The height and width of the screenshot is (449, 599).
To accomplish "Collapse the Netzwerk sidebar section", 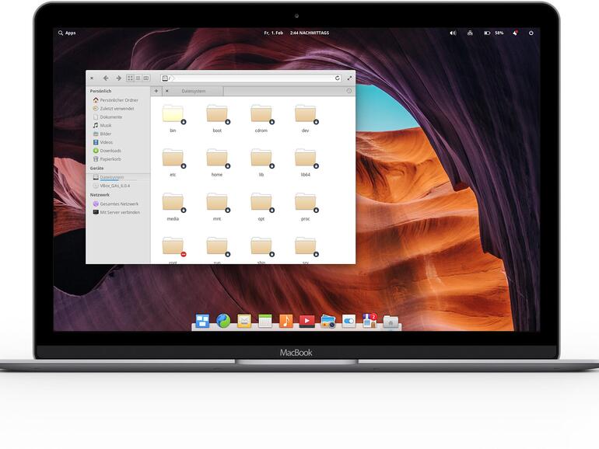I will (x=100, y=195).
